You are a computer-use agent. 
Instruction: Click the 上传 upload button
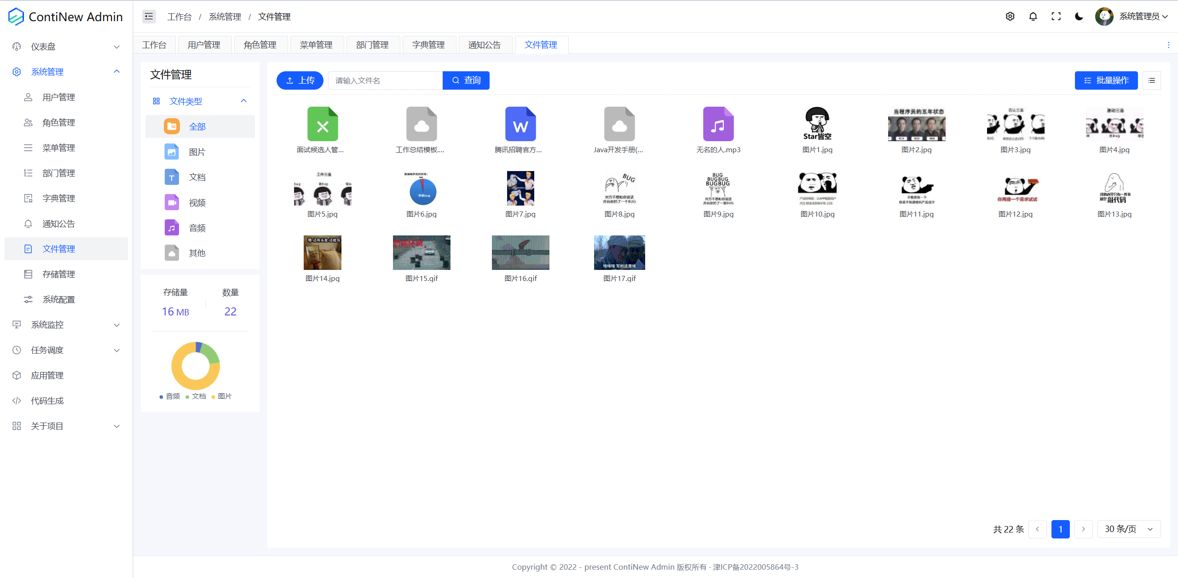tap(300, 80)
